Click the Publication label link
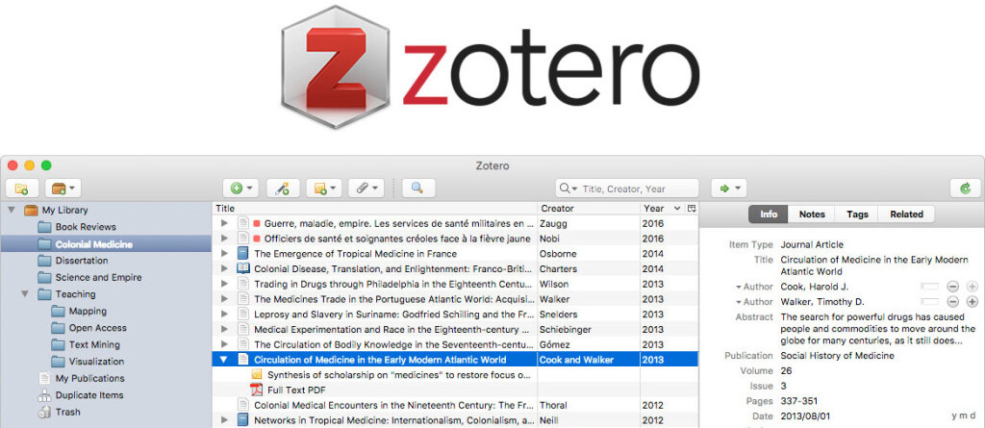This screenshot has width=985, height=428. tap(748, 356)
